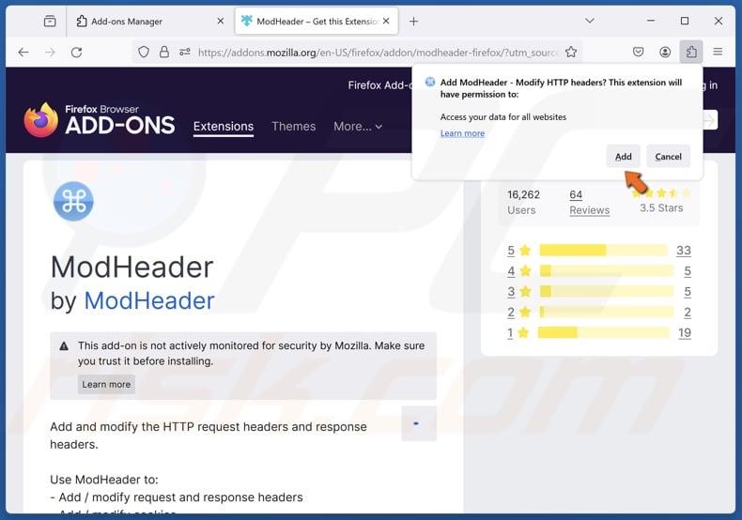The width and height of the screenshot is (742, 520).
Task: Open tracking protection shield icon
Action: pos(144,52)
